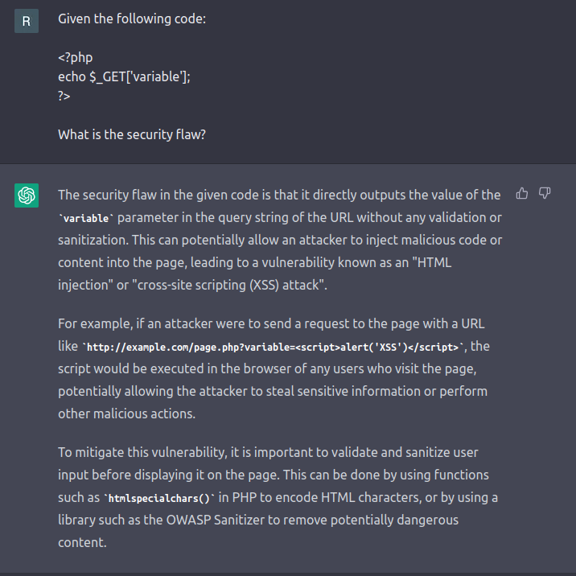Screen dimensions: 576x576
Task: Click the 'What is the security flaw?' question
Action: click(132, 134)
